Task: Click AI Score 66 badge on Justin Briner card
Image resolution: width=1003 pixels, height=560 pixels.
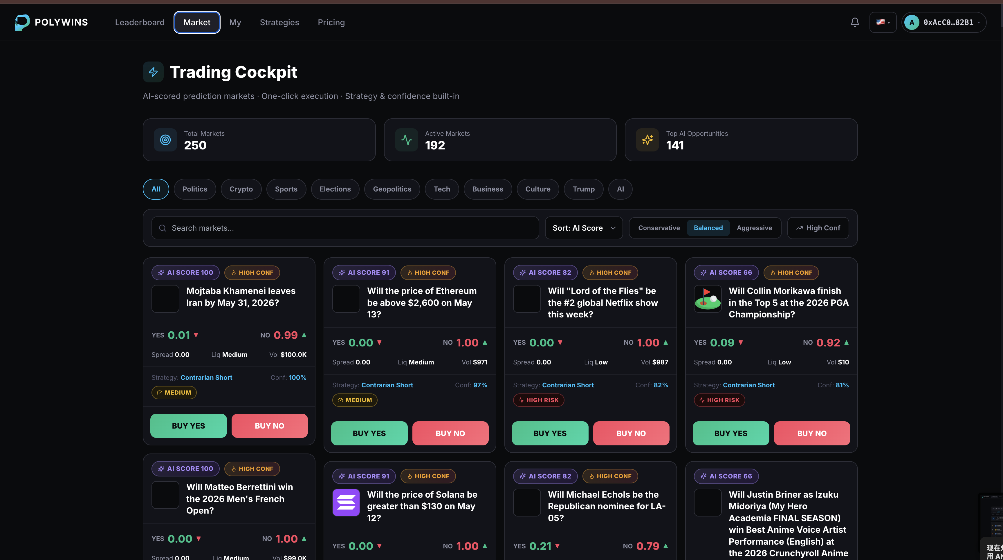Action: pyautogui.click(x=726, y=476)
